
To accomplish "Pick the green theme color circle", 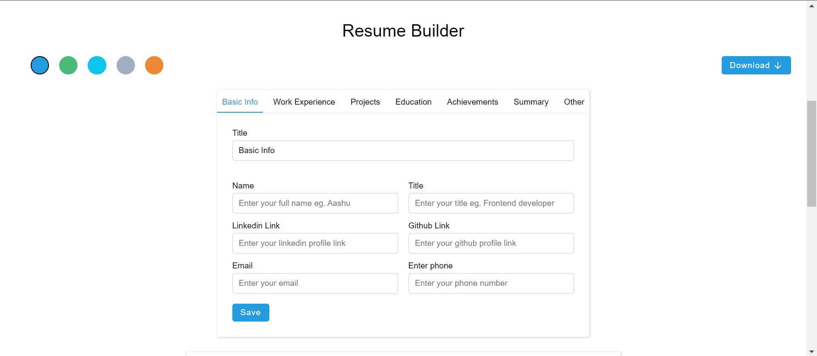I will click(69, 66).
